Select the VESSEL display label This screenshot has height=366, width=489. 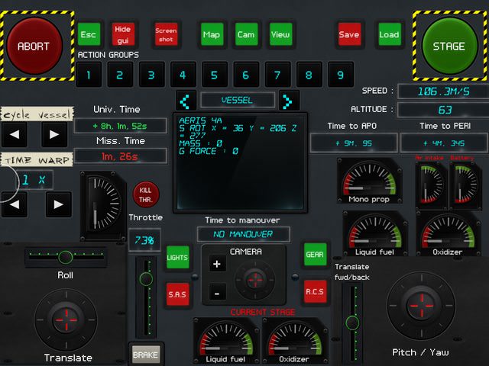[x=238, y=100]
